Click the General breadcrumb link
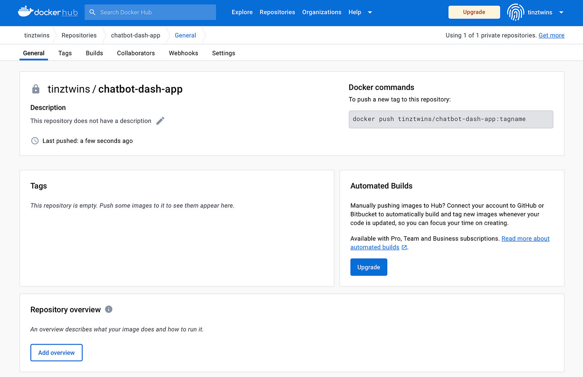583x377 pixels. point(185,35)
